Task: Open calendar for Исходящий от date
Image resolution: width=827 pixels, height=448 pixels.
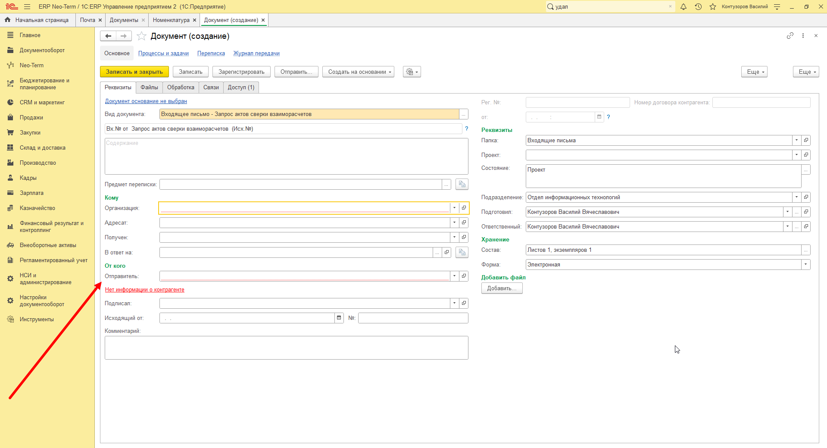Action: pos(339,318)
